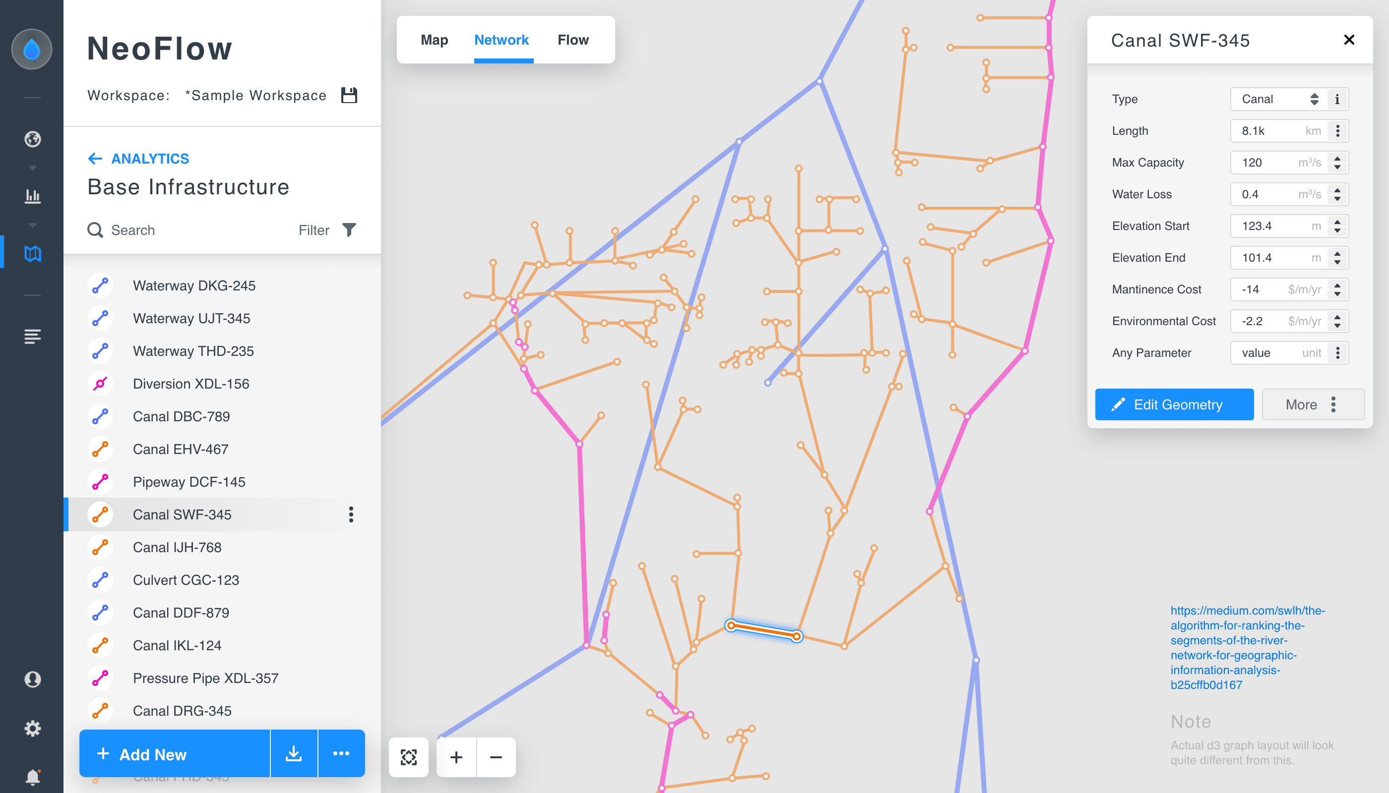The height and width of the screenshot is (793, 1389).
Task: Open Any Parameter options kebab
Action: tap(1338, 353)
